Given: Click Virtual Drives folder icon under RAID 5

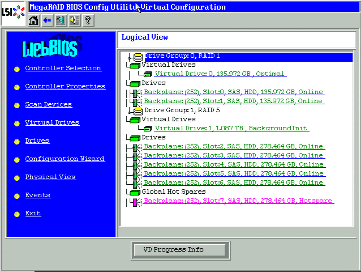Looking at the screenshot, I should 135,120.
